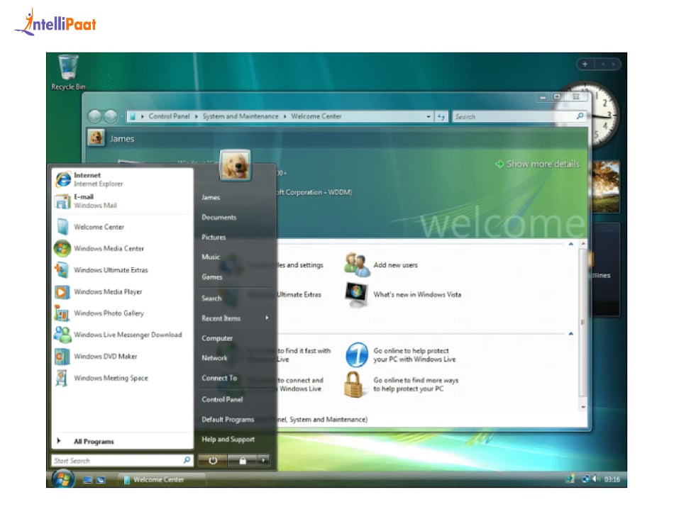Viewport: 674px width, 514px height.
Task: Open the address bar dropdown arrow
Action: [x=428, y=116]
